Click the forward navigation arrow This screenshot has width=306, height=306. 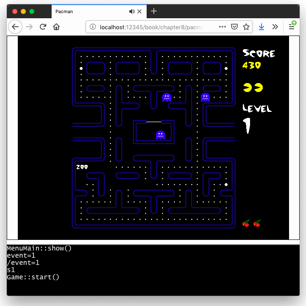point(29,27)
